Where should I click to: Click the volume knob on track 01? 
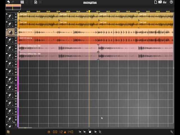[10, 17]
